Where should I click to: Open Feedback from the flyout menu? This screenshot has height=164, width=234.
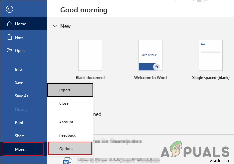point(70,135)
